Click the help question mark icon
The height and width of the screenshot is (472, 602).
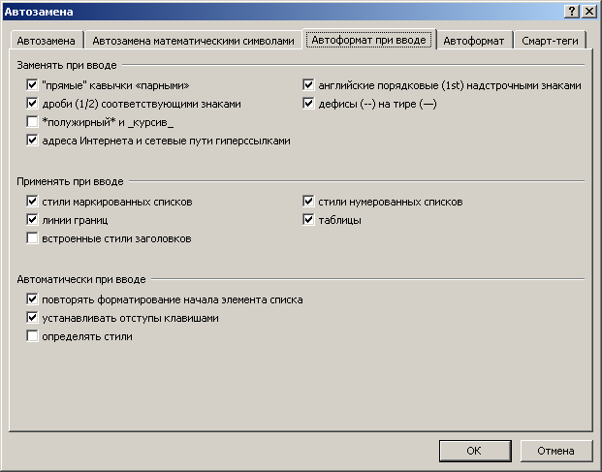coord(572,12)
